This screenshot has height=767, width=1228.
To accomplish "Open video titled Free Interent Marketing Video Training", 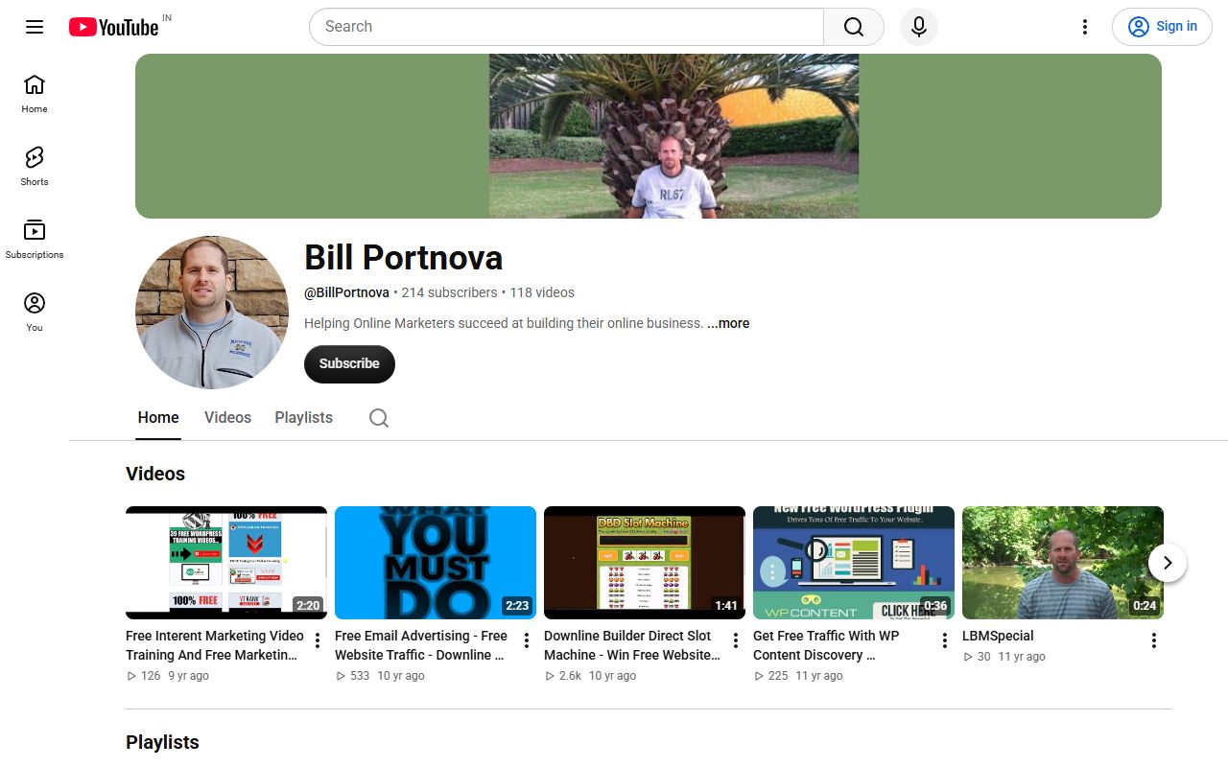I will tap(216, 645).
